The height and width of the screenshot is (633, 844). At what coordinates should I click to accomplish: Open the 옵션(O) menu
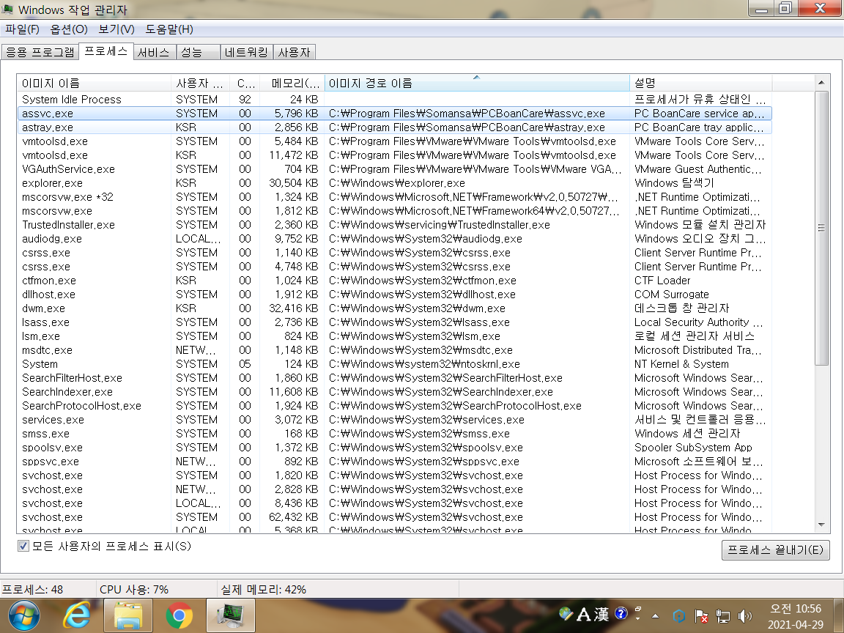pyautogui.click(x=68, y=29)
